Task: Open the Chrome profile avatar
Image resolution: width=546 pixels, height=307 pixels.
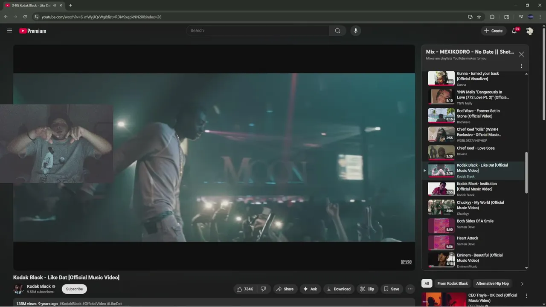Action: [x=531, y=17]
